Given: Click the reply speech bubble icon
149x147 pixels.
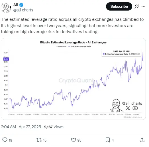Looking at the screenshot, I should 5,140.
